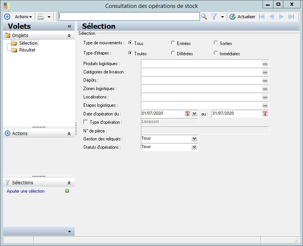
Task: Open the Statuts d'opérations dropdown
Action: coord(194,147)
